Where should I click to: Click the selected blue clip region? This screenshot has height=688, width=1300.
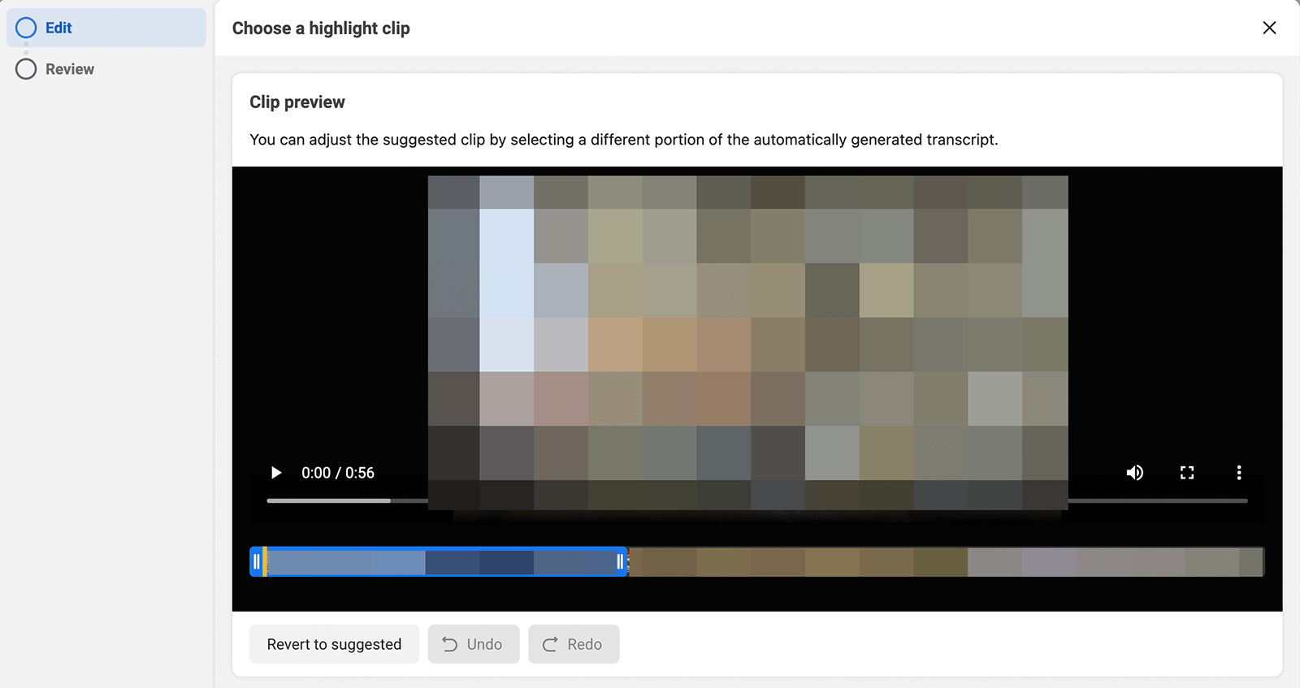439,561
